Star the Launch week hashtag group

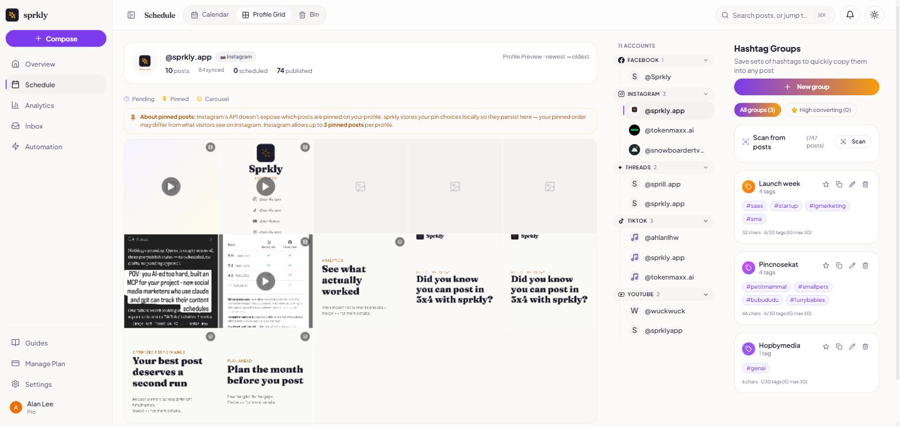826,184
